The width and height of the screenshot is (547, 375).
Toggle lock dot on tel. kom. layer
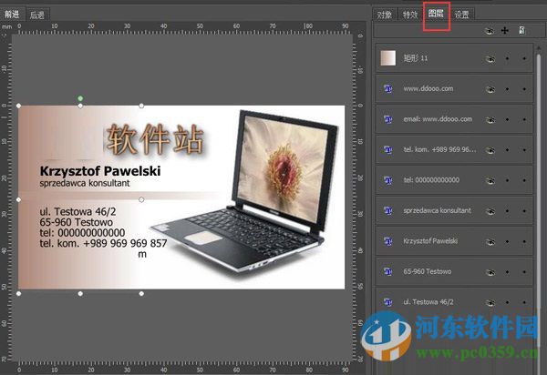[524, 150]
